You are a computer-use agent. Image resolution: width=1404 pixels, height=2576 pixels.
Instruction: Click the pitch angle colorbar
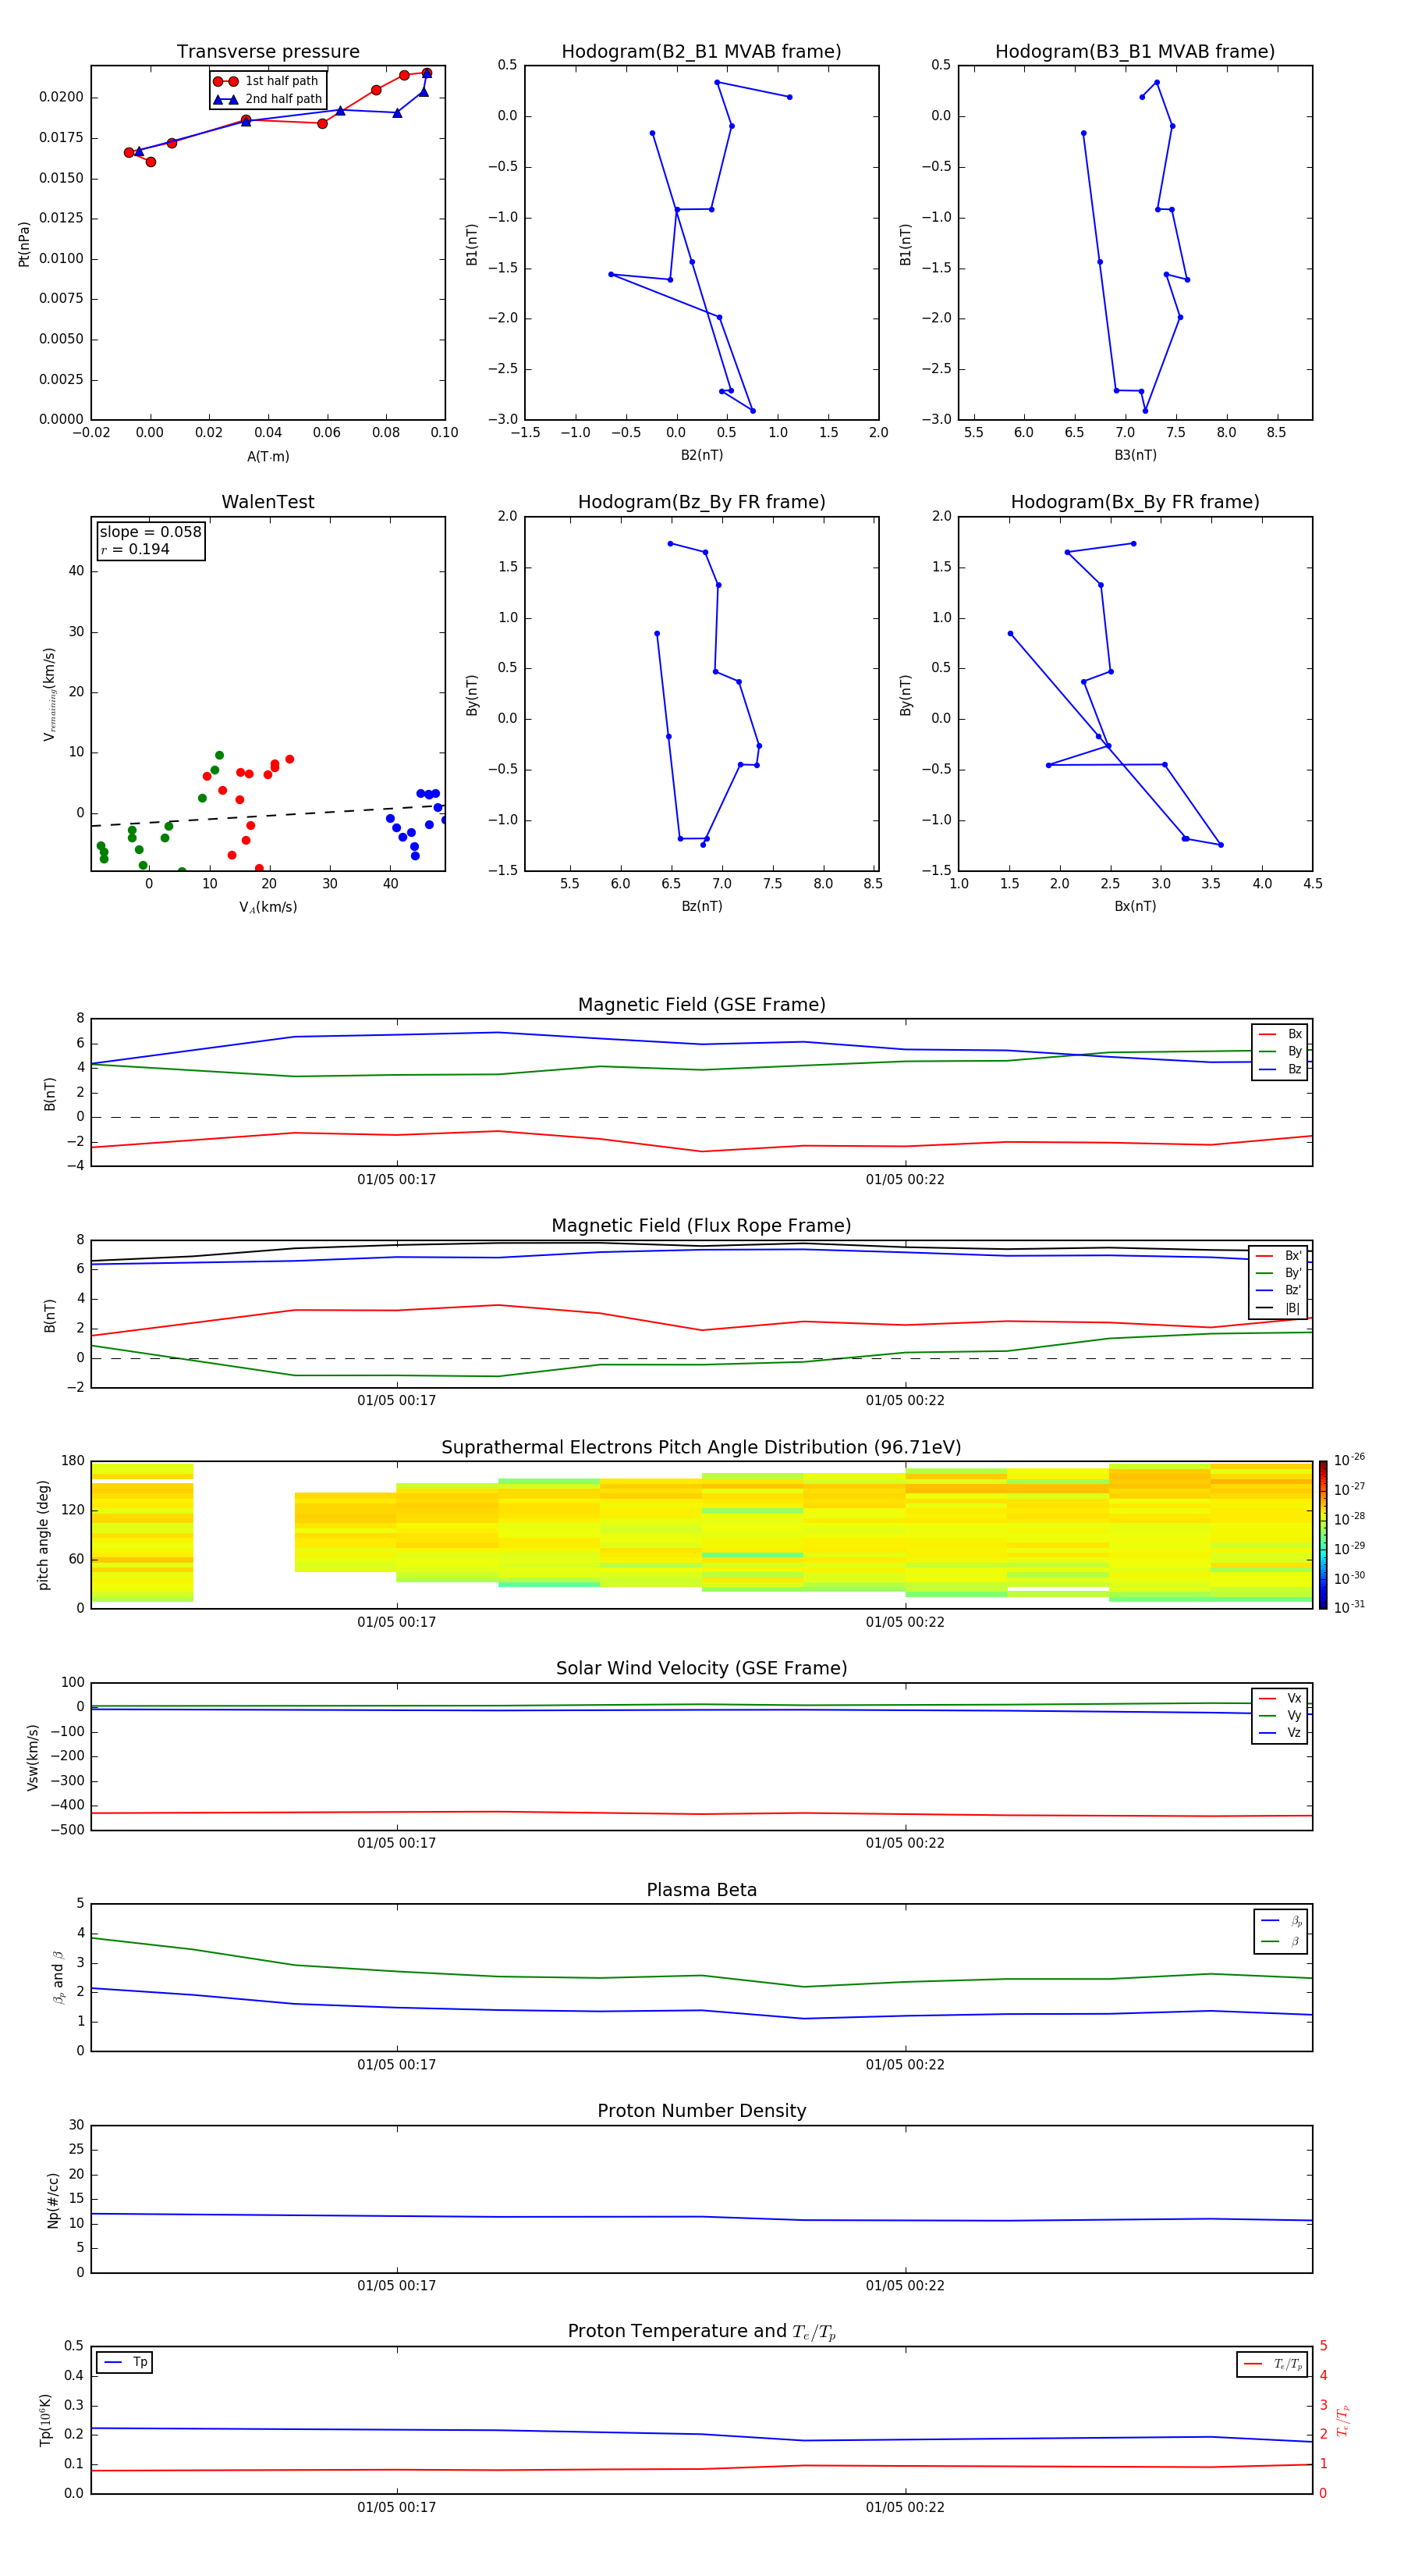[x=1323, y=1535]
